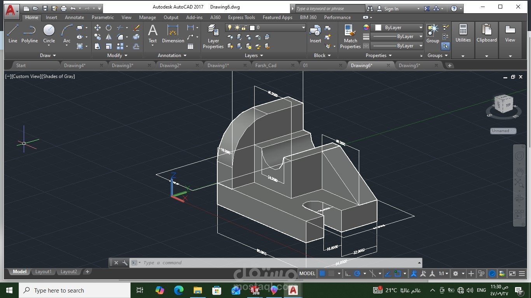
Task: Open the multiline Text tool
Action: (x=153, y=33)
